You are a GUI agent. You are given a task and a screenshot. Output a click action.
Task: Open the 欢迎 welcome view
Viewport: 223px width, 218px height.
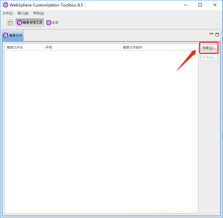tap(52, 23)
